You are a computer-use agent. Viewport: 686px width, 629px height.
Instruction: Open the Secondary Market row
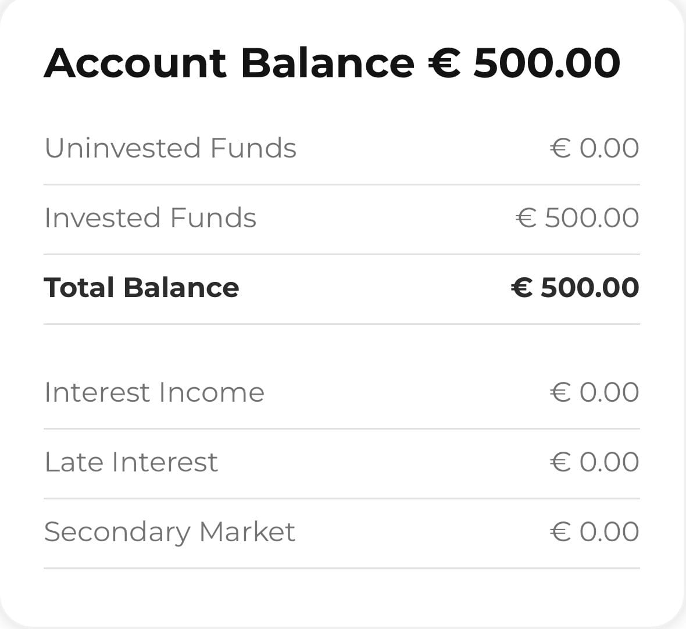pyautogui.click(x=342, y=532)
